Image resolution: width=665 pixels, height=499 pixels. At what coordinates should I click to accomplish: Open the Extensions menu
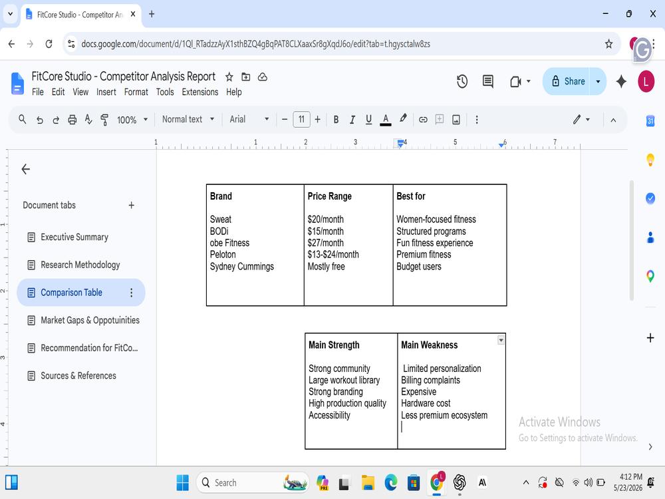point(200,92)
